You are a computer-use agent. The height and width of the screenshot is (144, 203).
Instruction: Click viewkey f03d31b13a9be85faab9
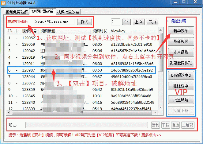pyautogui.click(x=132, y=89)
